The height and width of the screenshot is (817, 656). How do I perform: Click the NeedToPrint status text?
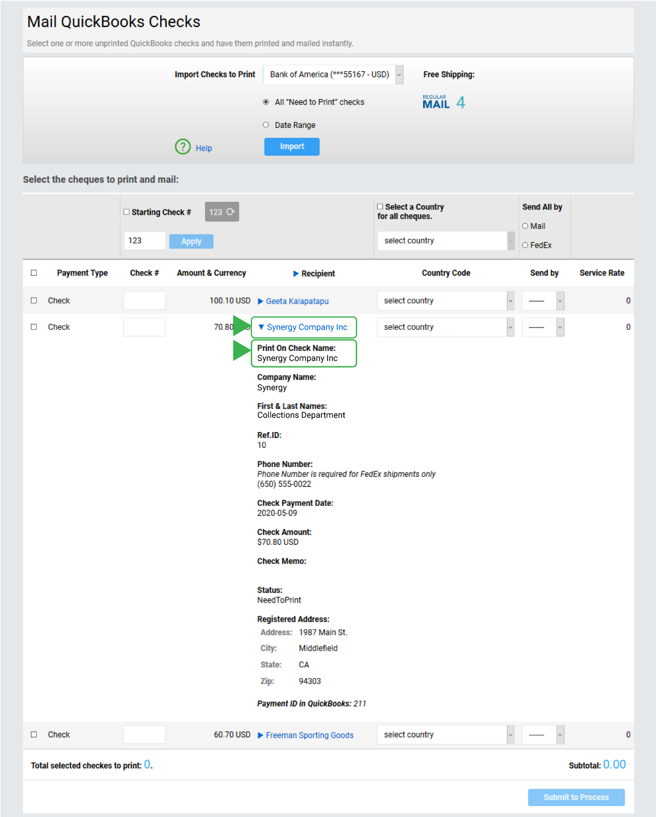point(279,600)
